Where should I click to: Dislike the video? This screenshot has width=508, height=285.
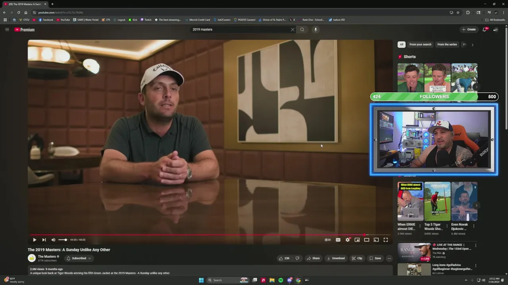pyautogui.click(x=297, y=258)
